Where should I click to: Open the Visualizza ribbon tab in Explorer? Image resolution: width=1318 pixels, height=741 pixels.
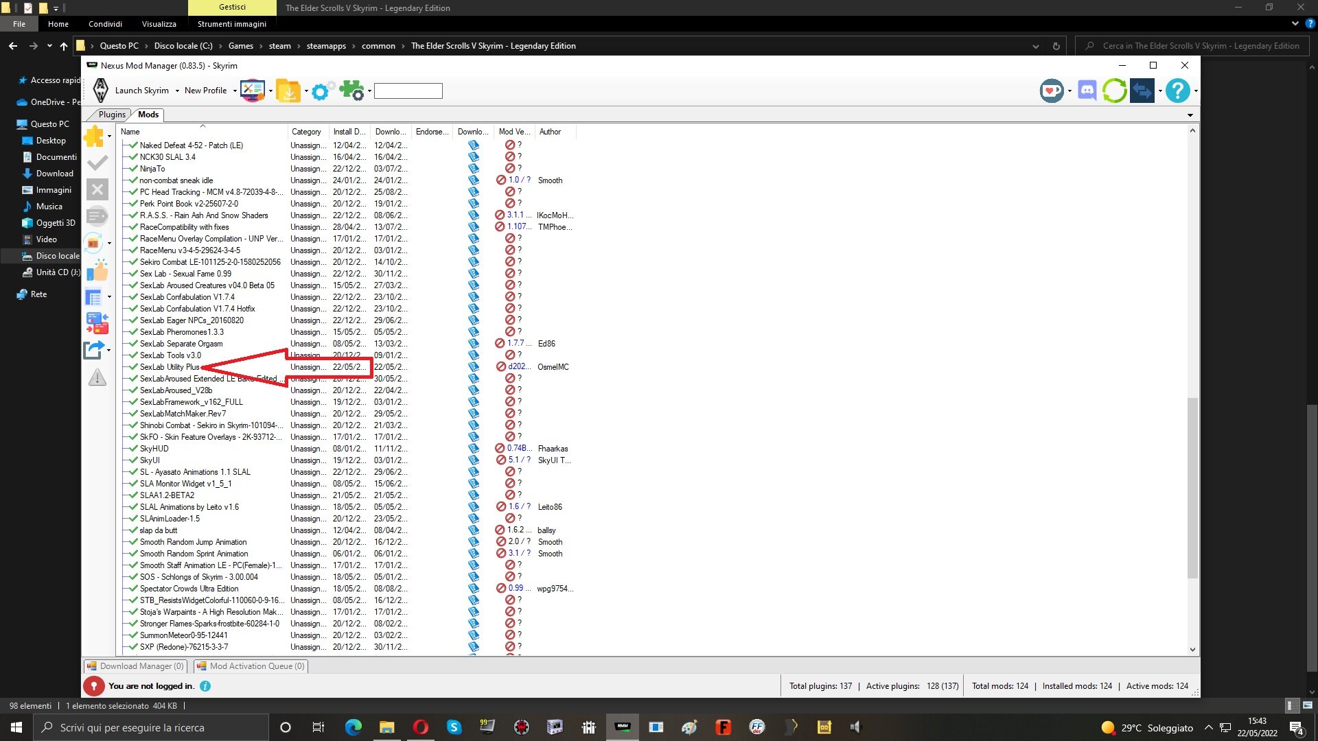(x=159, y=24)
